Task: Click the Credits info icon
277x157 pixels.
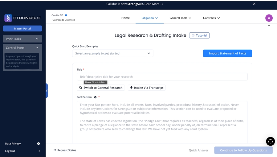Action: tap(66, 15)
